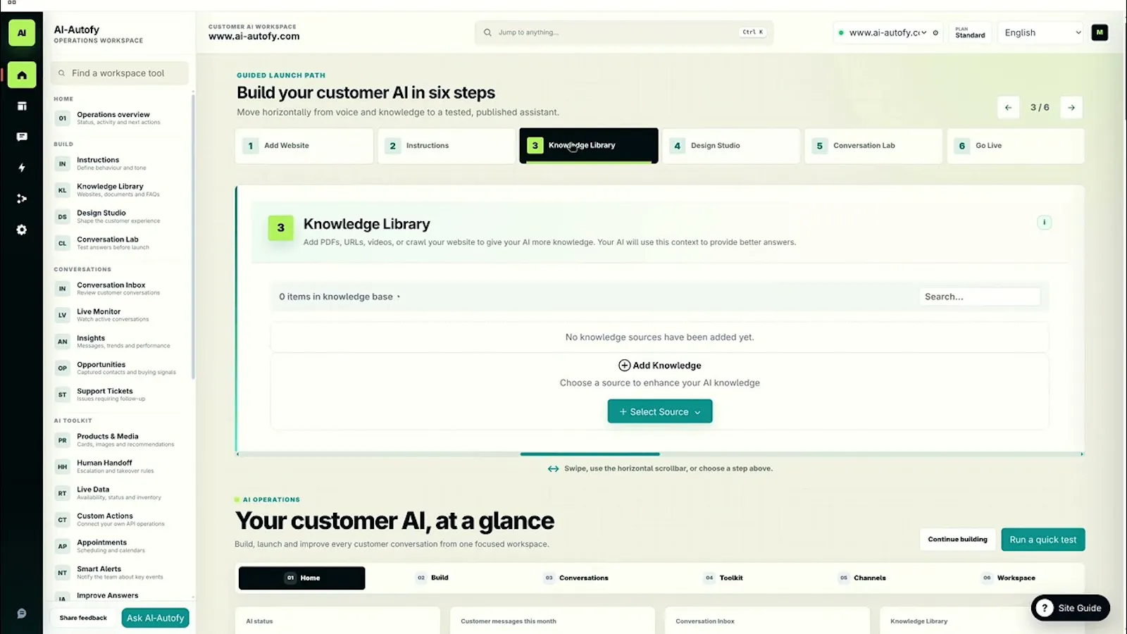
Task: Click the Find a workspace tool field
Action: [120, 73]
